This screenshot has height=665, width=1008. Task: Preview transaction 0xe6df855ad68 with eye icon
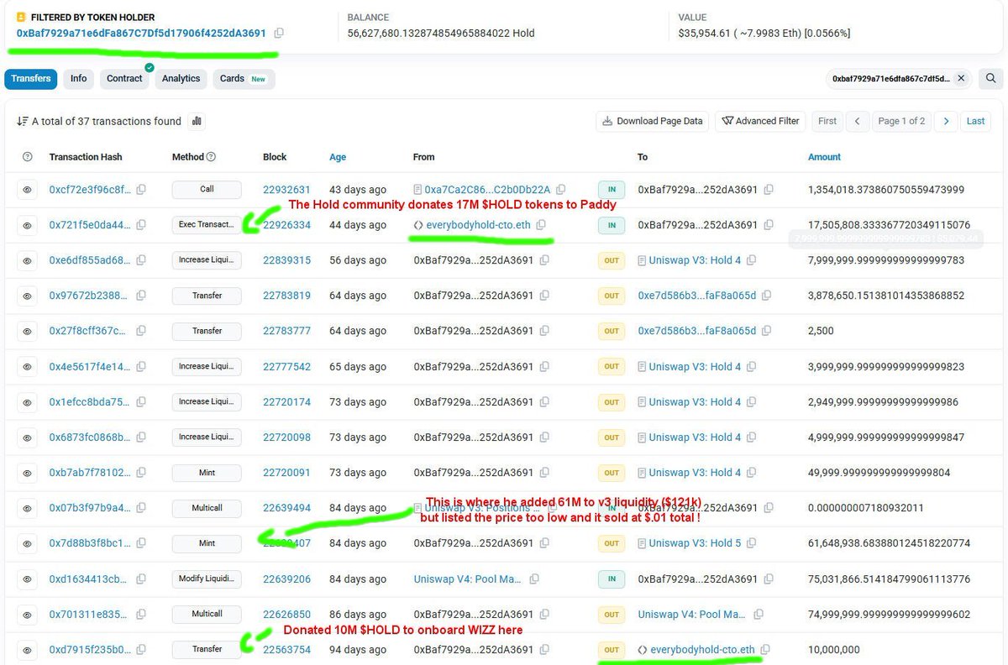point(27,260)
